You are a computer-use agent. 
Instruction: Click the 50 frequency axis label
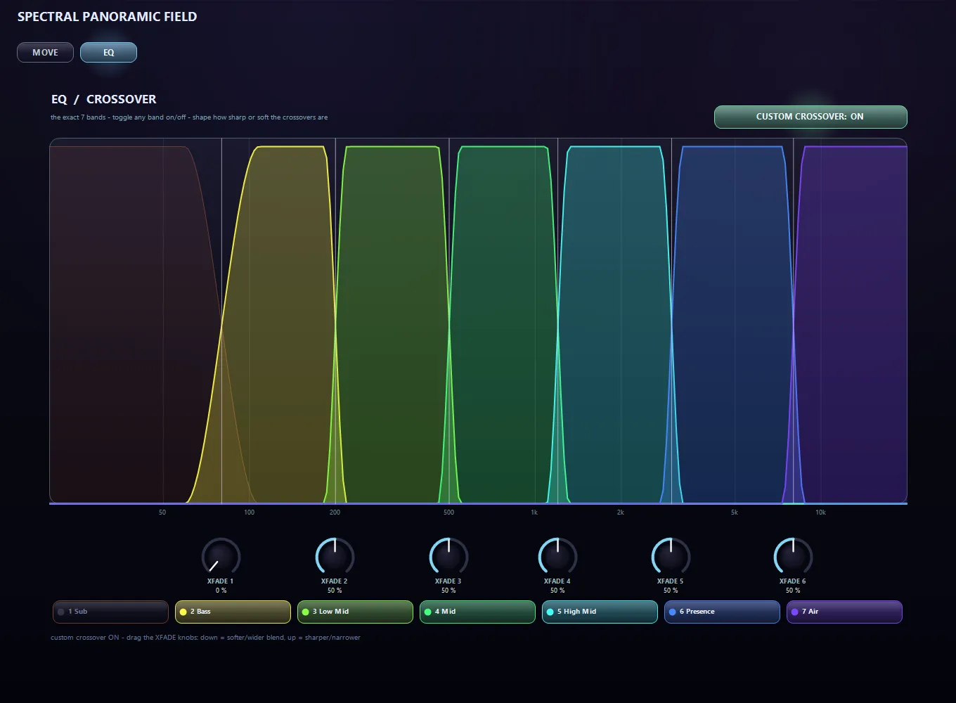point(162,512)
